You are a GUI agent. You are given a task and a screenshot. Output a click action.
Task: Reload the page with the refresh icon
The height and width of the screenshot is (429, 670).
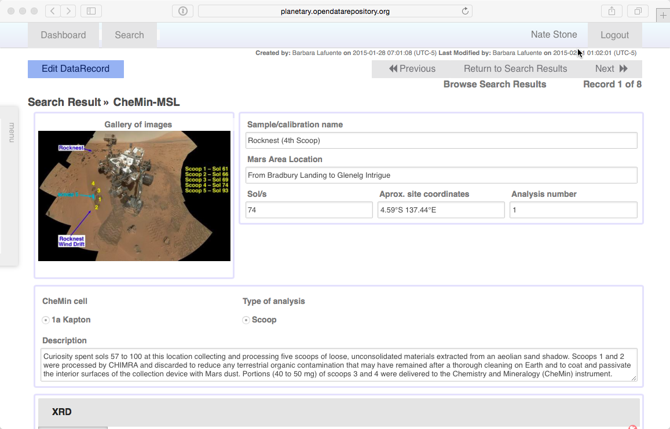tap(466, 11)
